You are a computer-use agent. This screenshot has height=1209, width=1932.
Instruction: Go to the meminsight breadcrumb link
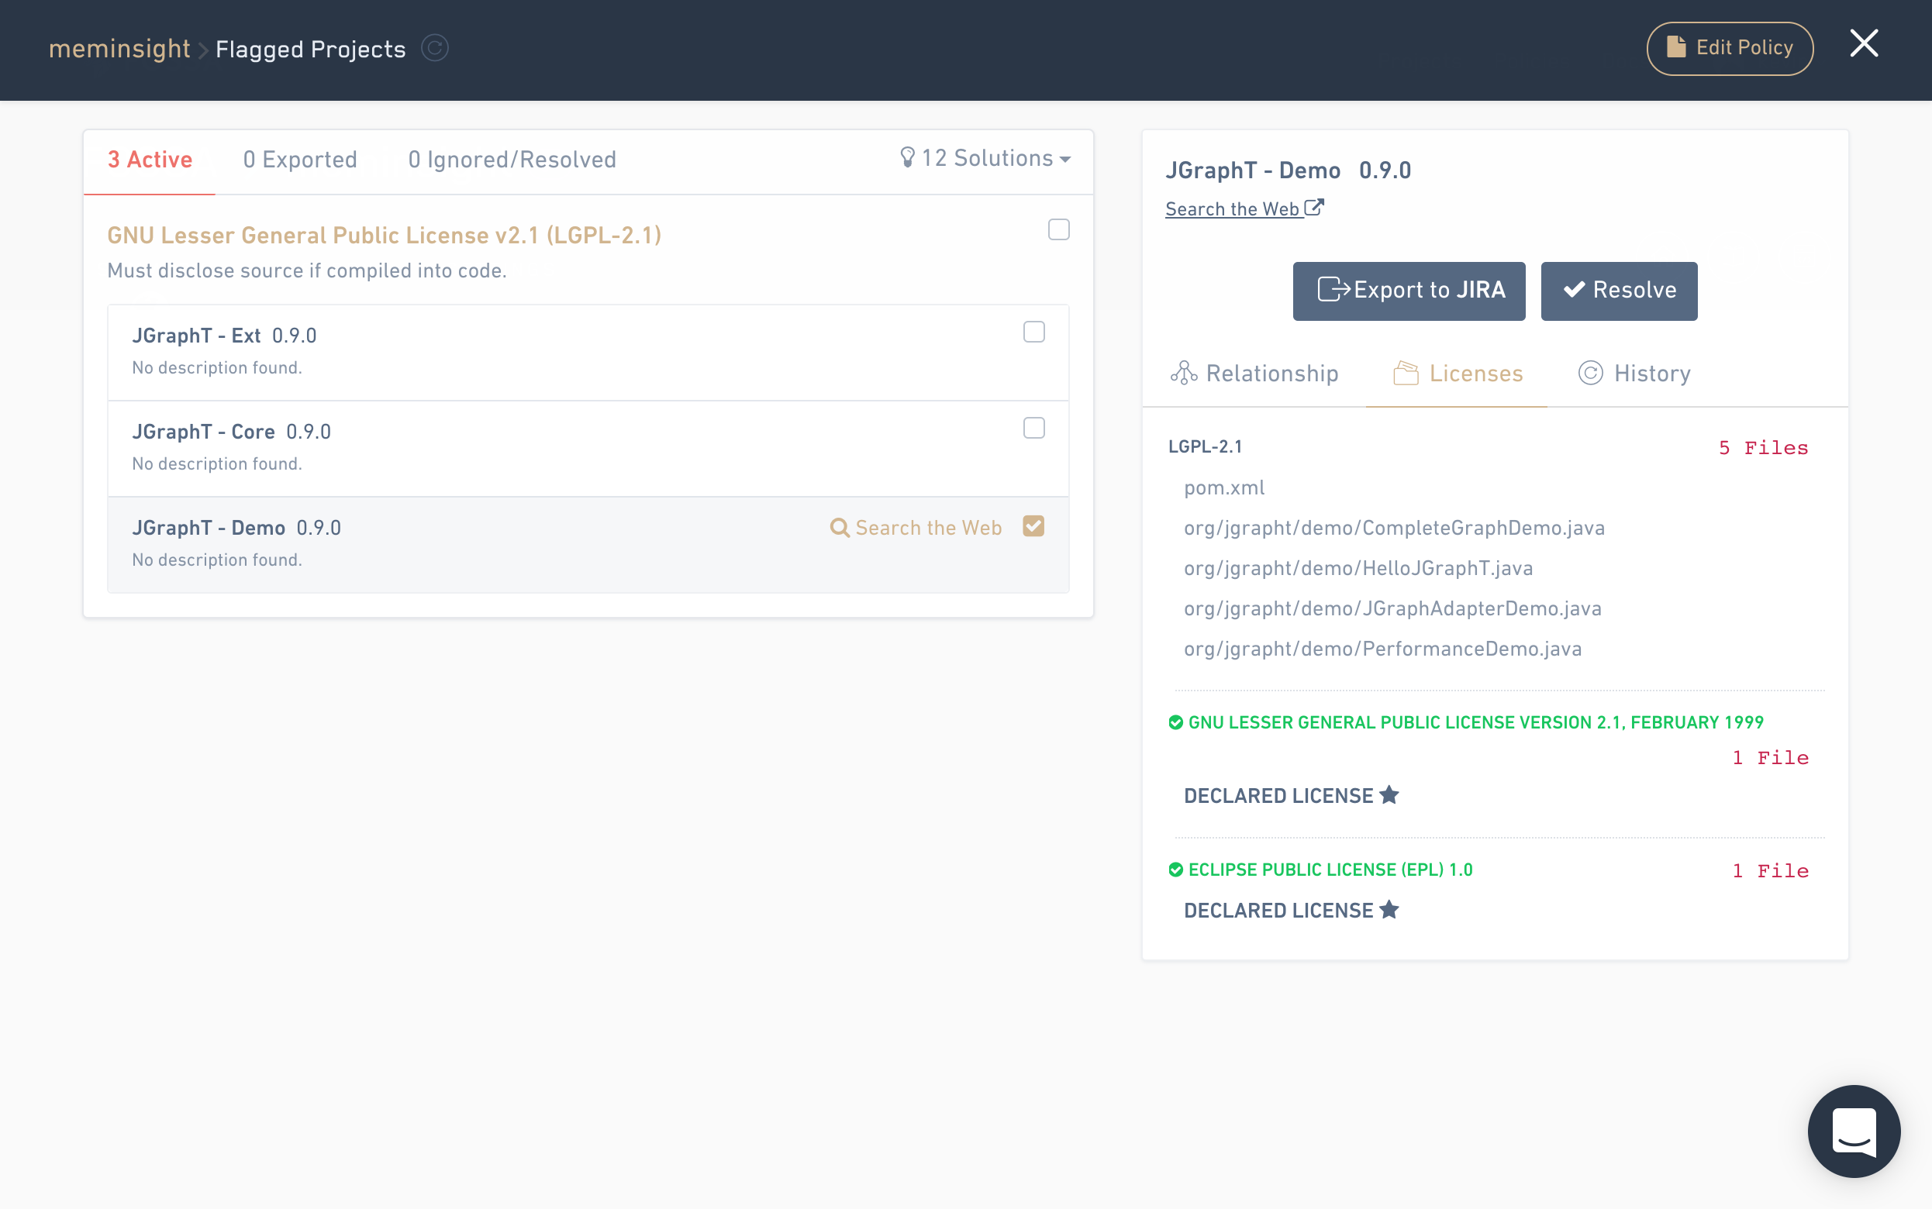(119, 49)
